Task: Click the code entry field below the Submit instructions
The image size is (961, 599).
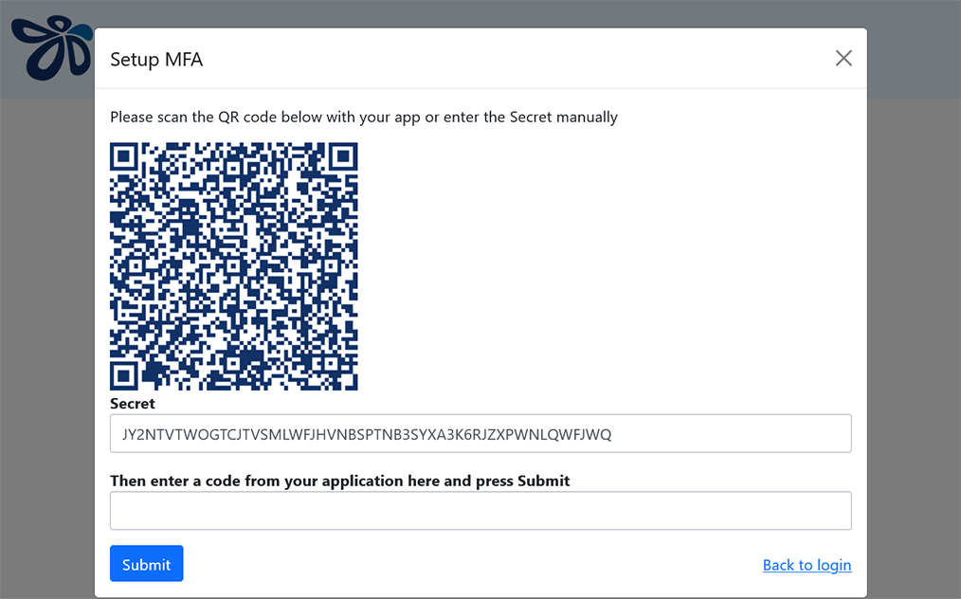Action: (480, 510)
